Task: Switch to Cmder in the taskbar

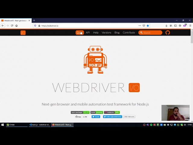Action: click(17, 125)
